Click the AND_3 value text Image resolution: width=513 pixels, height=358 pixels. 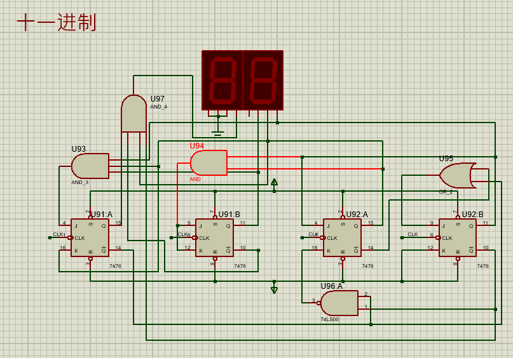80,182
